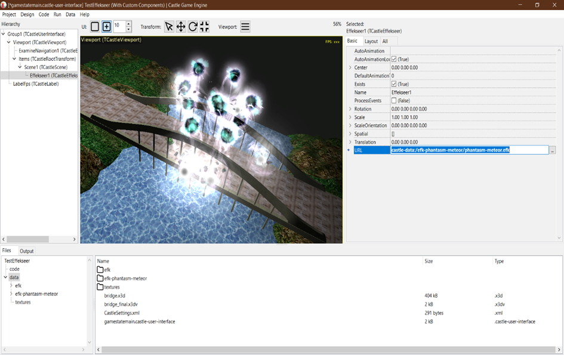The width and height of the screenshot is (564, 355).
Task: Uncheck the Exists property checkbox
Action: click(x=394, y=84)
